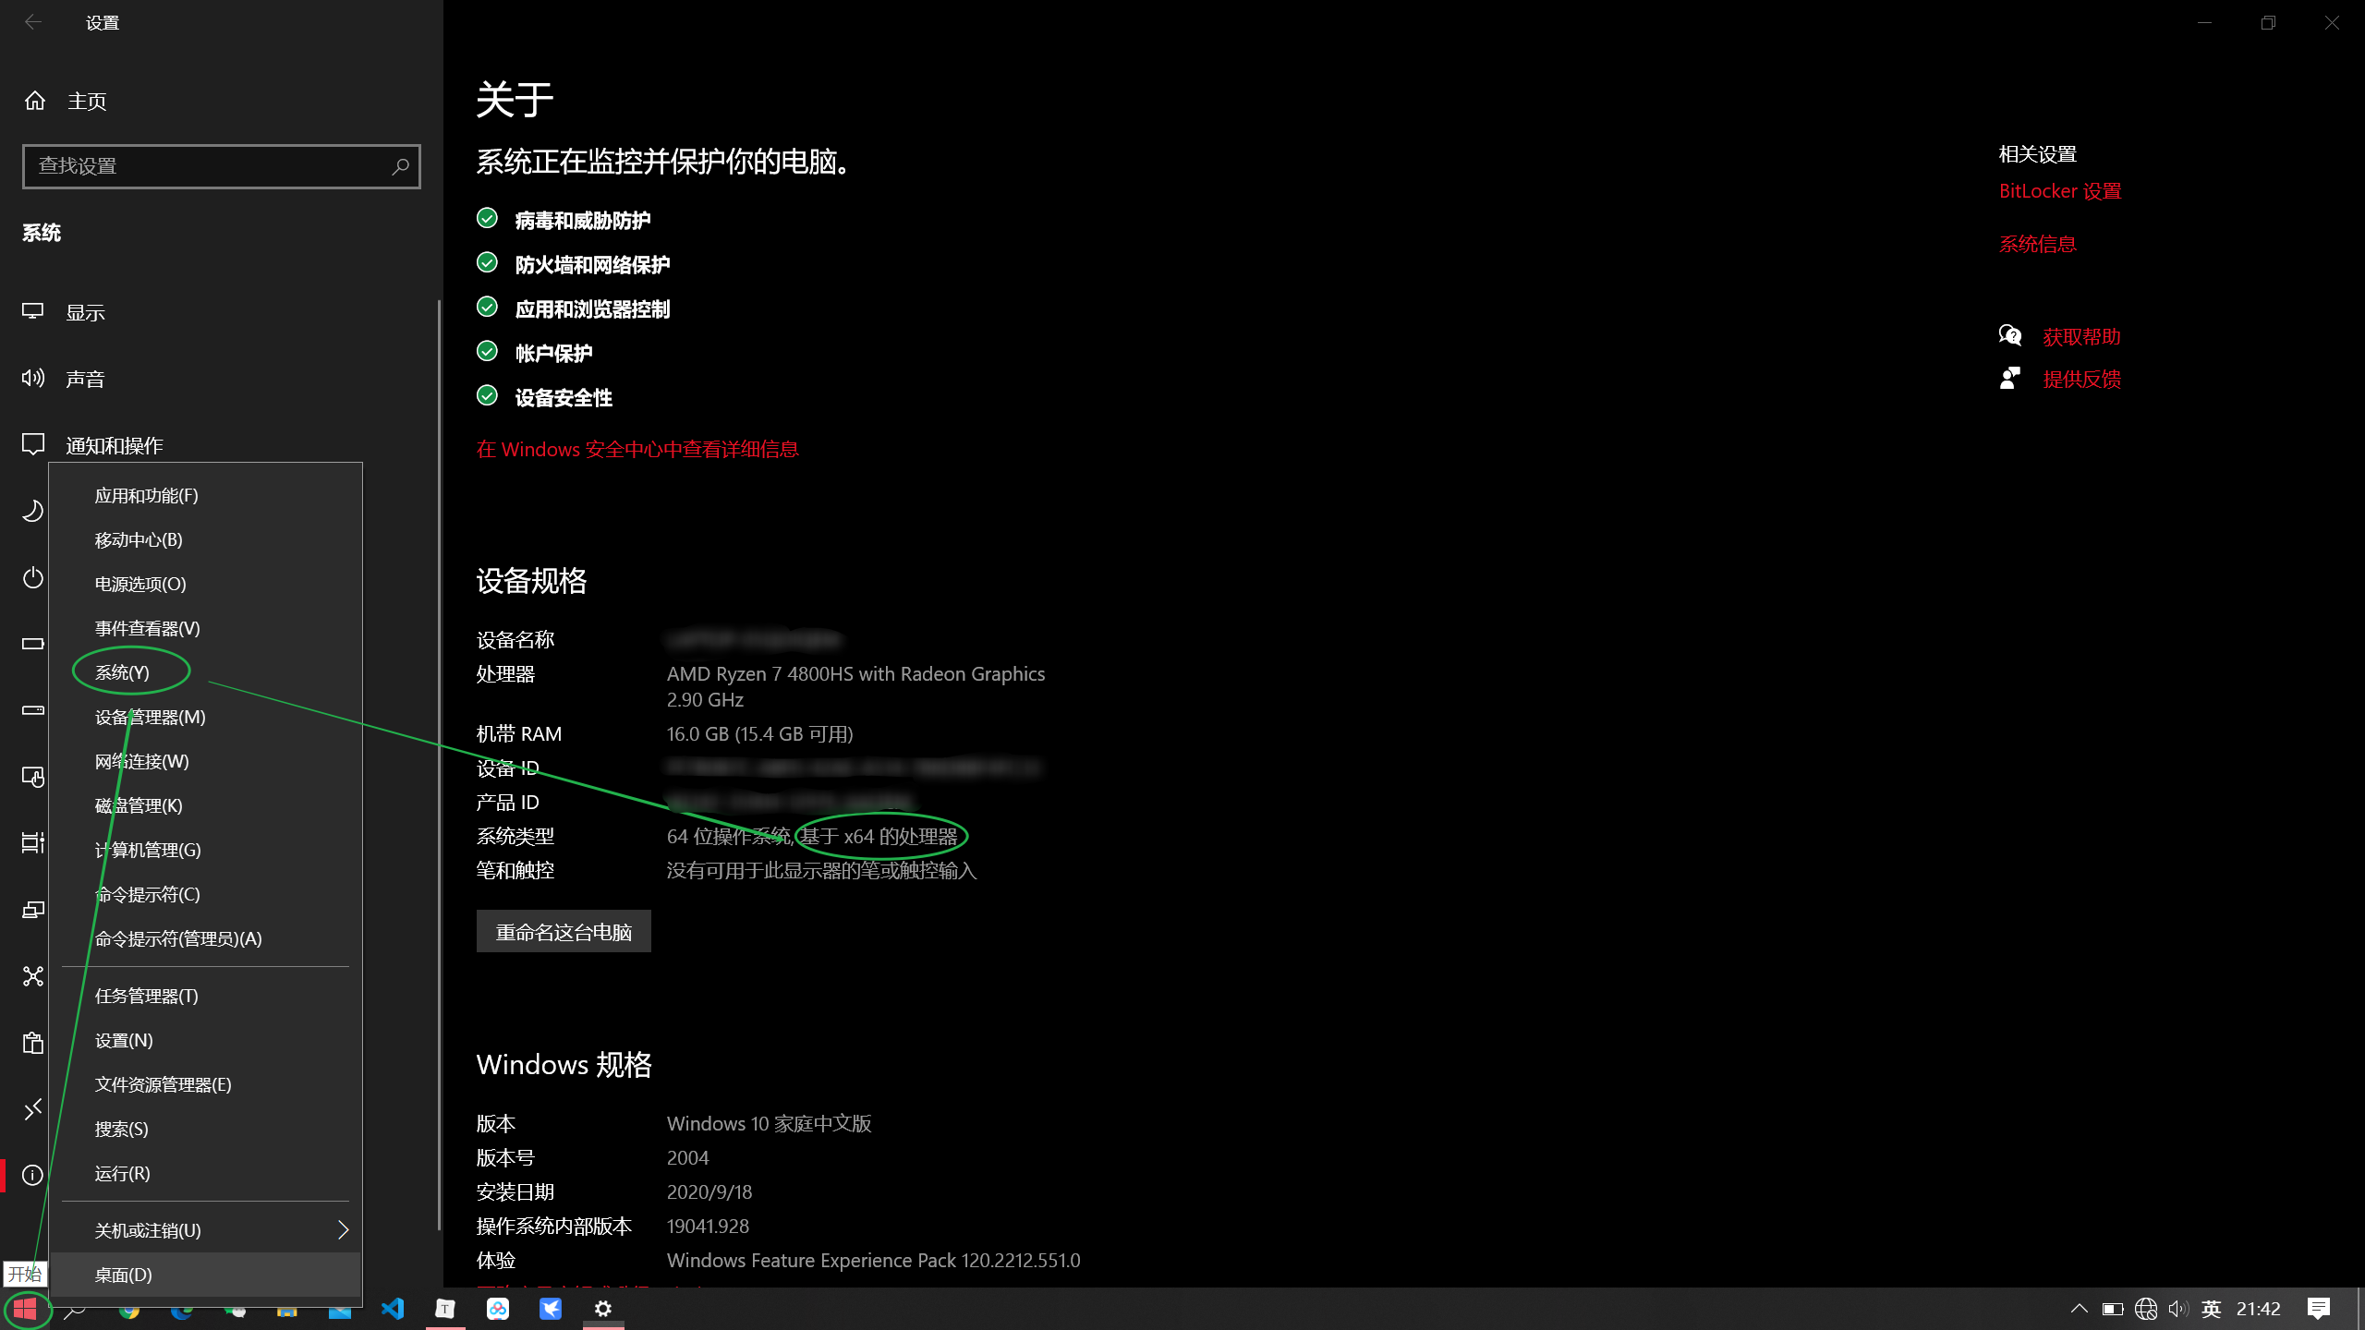The height and width of the screenshot is (1330, 2365).
Task: Click the settings sidebar scrollbar
Action: pyautogui.click(x=439, y=765)
